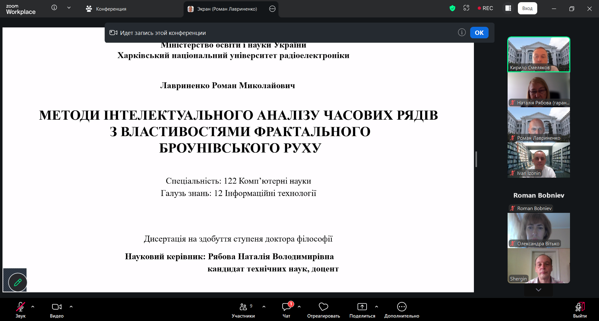Click muted mic icon on Наталія Рябова
The height and width of the screenshot is (321, 599).
click(513, 103)
